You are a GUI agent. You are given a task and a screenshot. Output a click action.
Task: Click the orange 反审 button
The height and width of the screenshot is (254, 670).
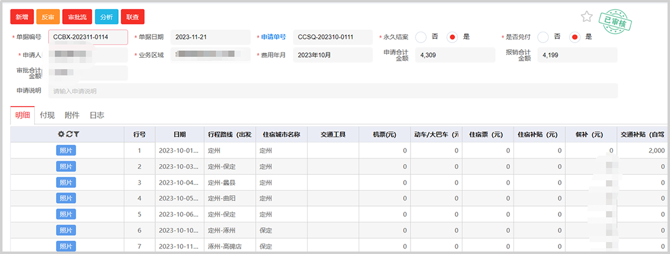click(48, 17)
